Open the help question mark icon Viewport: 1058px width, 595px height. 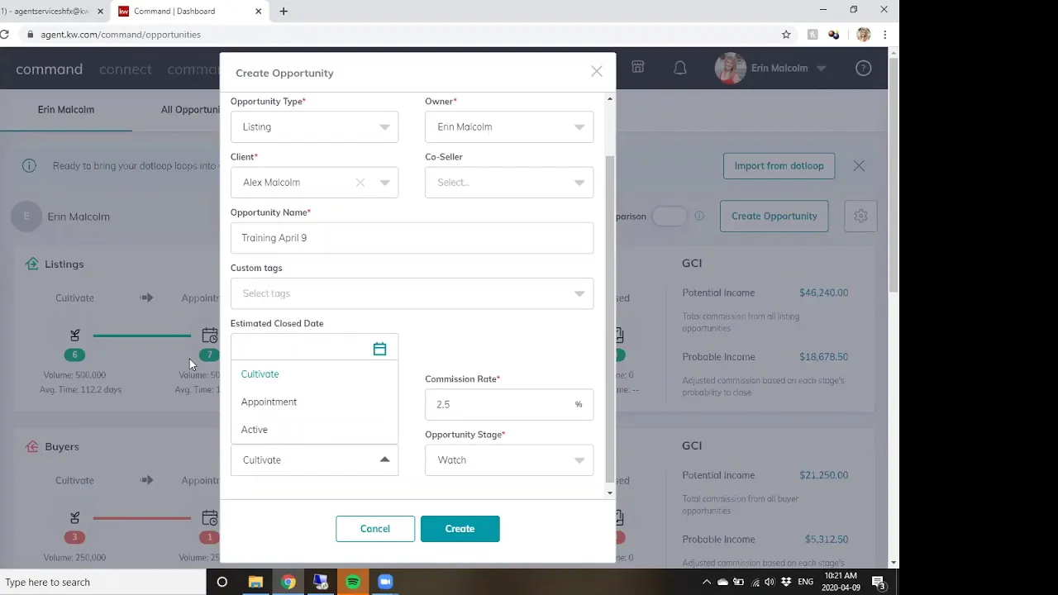pos(864,69)
